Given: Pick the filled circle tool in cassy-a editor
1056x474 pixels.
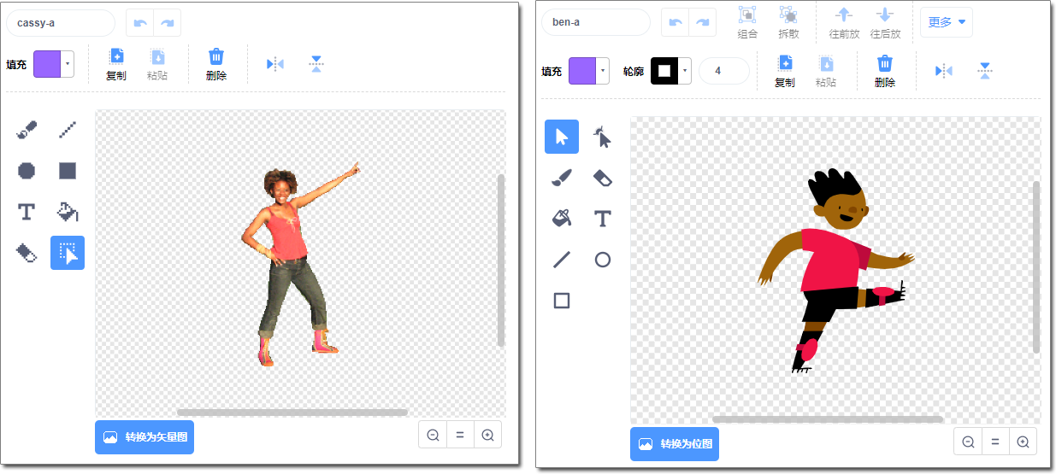Looking at the screenshot, I should 27,171.
